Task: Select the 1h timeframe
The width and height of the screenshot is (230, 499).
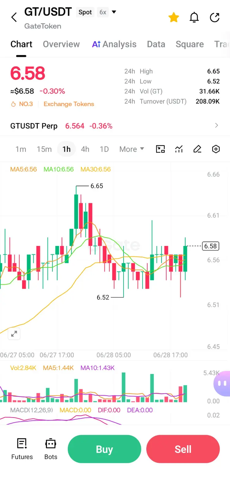Action: tap(67, 149)
